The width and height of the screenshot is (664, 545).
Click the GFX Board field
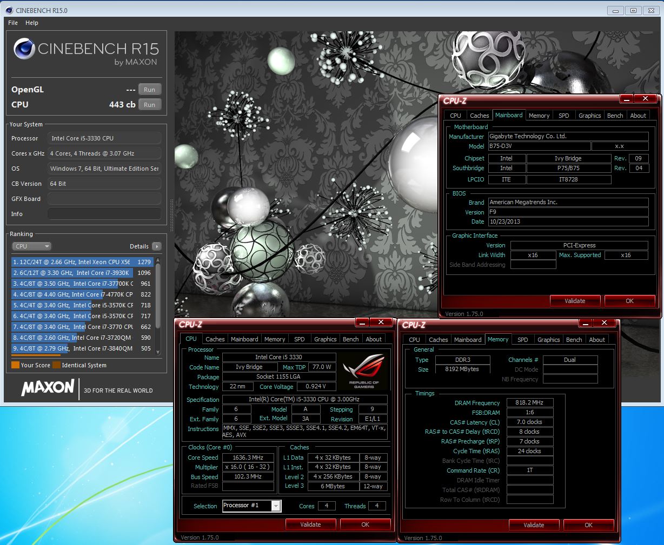click(x=104, y=199)
